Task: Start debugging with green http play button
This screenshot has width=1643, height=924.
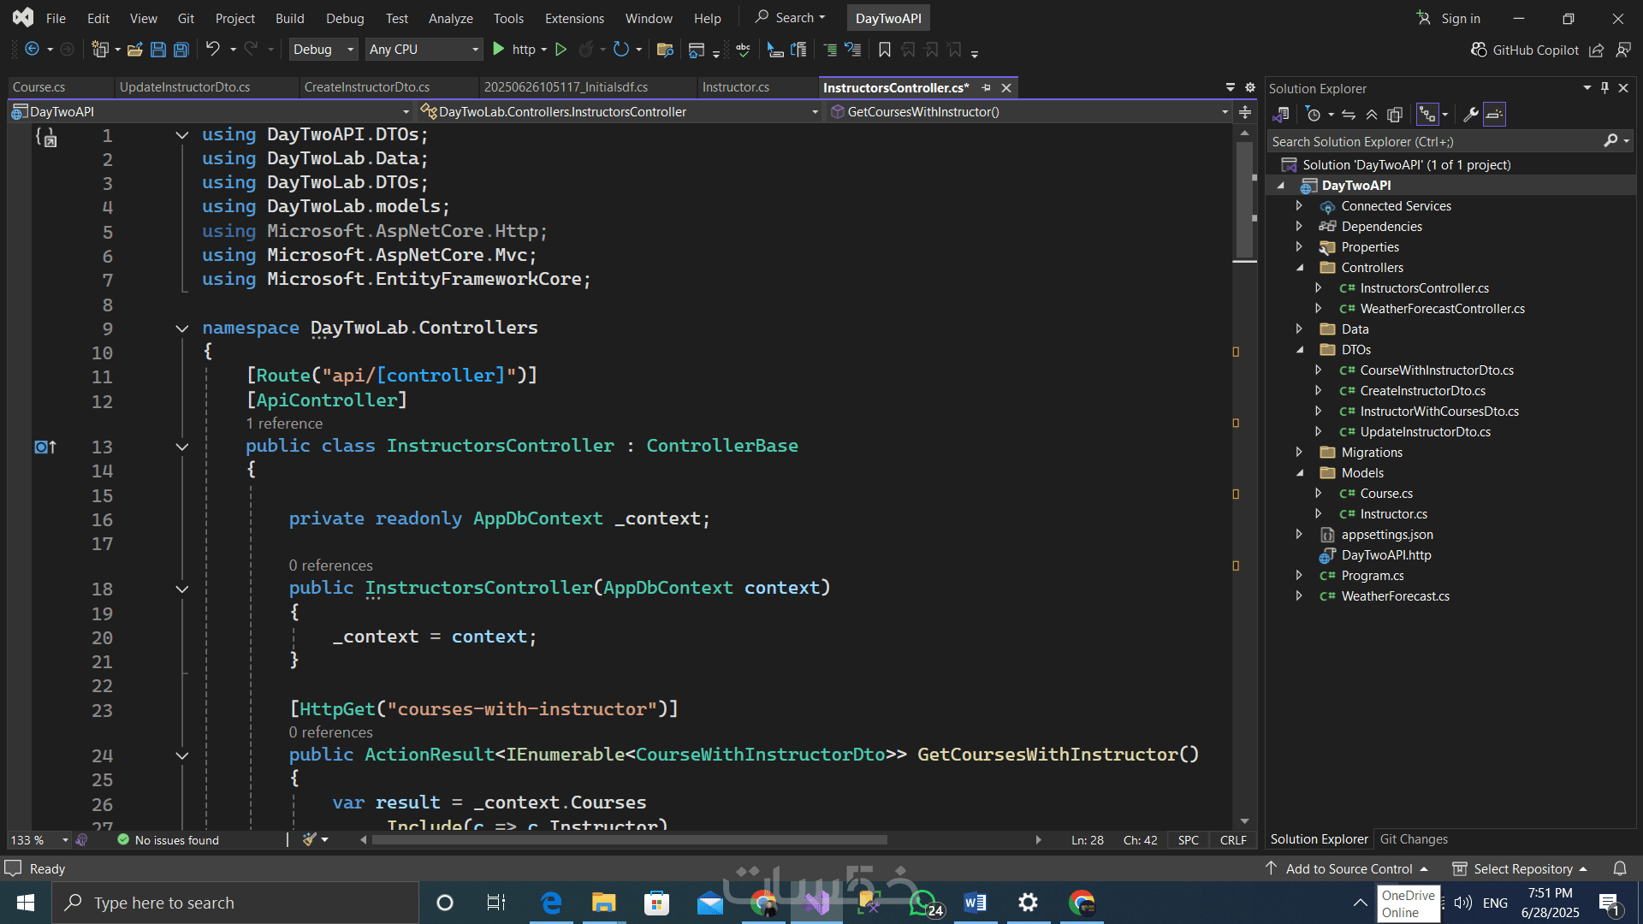Action: click(x=499, y=50)
